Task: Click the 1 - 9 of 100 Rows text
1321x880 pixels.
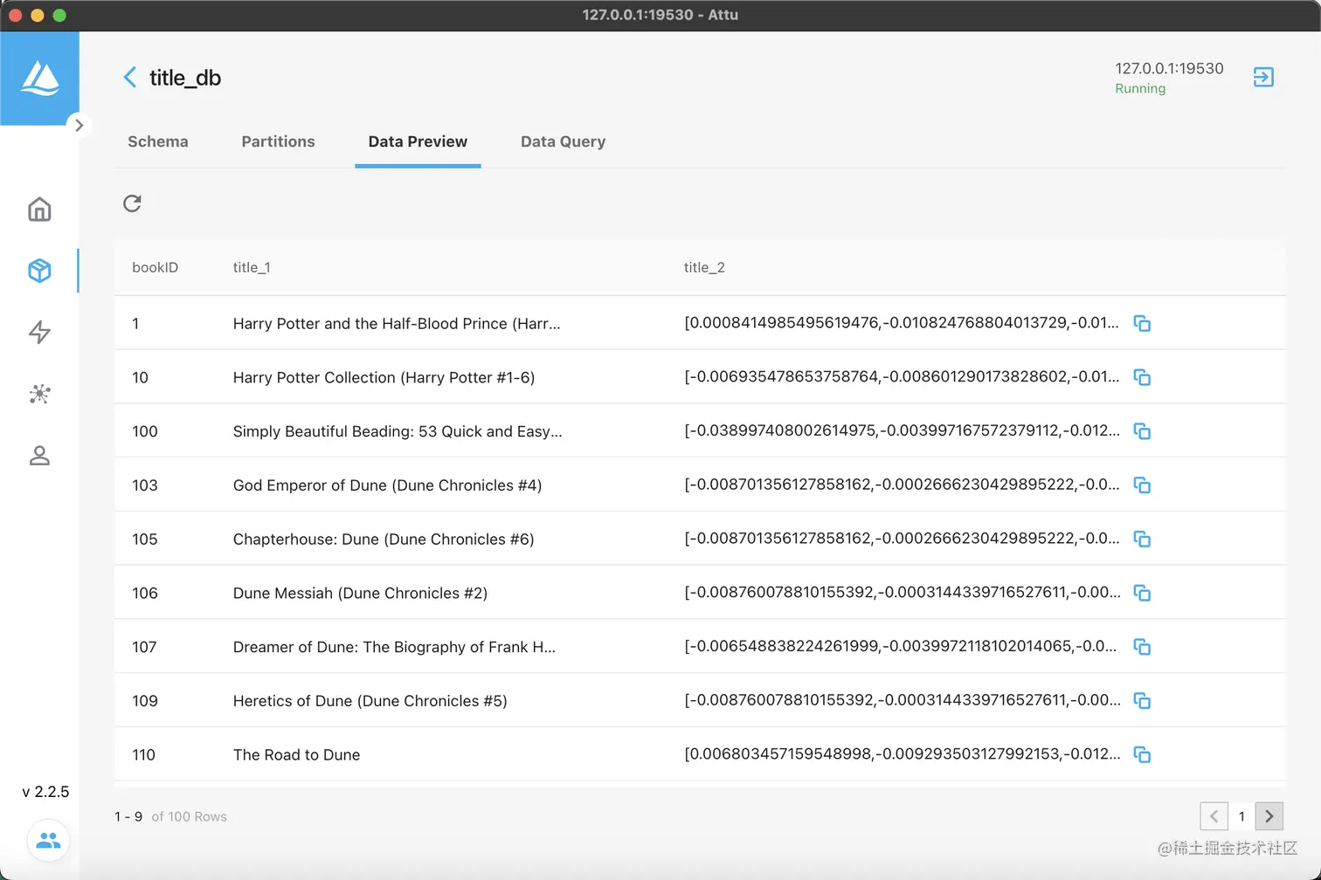Action: 170,816
